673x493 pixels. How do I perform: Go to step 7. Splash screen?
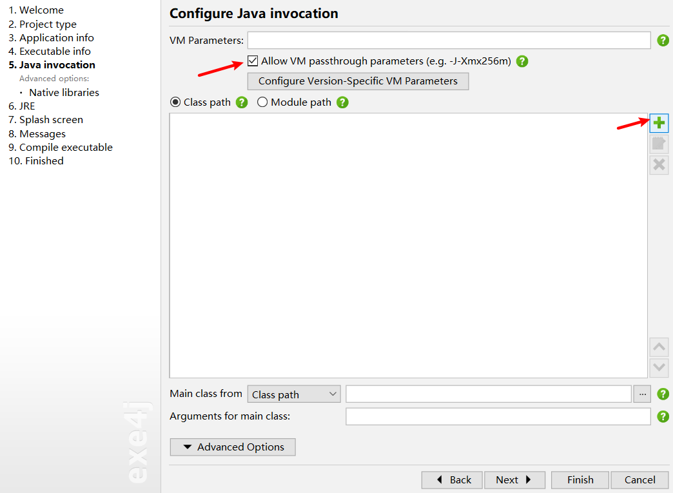coord(46,120)
